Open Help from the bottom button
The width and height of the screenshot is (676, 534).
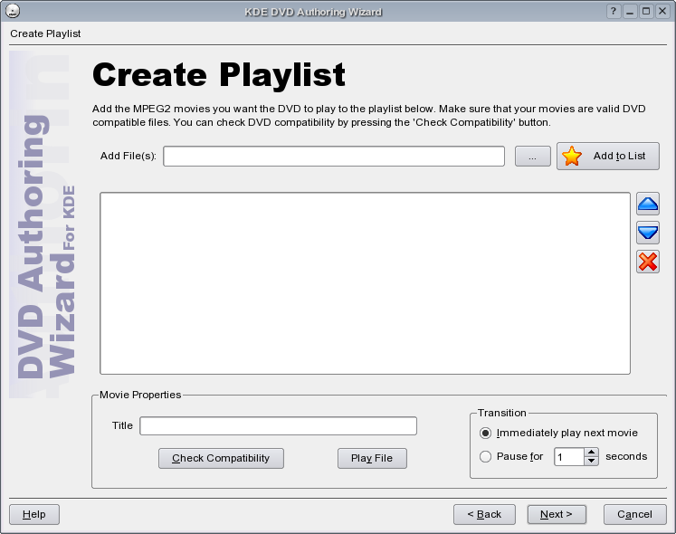pos(34,515)
